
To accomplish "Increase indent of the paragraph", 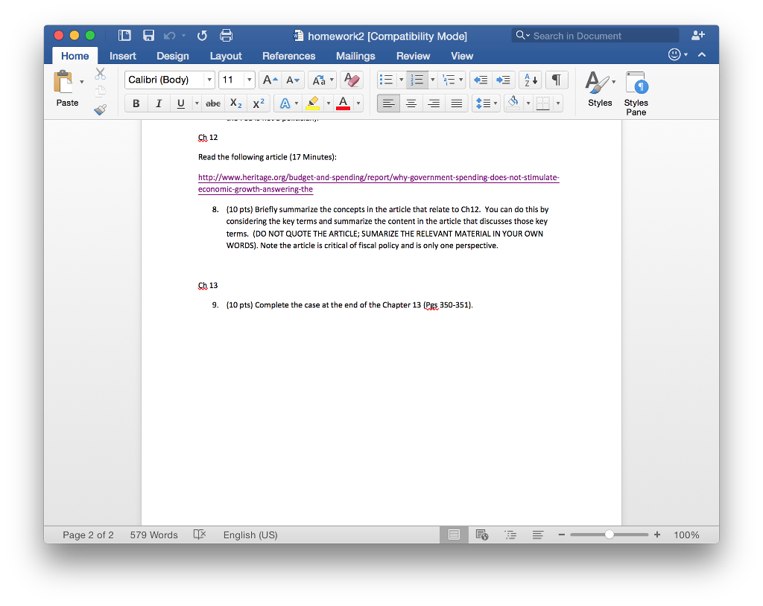I will click(x=504, y=80).
